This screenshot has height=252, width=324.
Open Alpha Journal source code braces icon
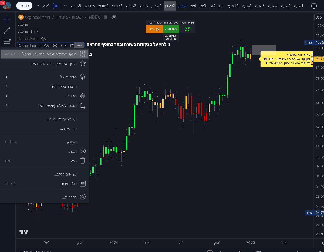click(63, 46)
